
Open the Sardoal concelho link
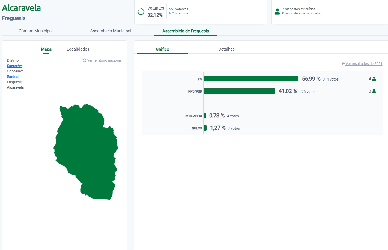pyautogui.click(x=13, y=77)
